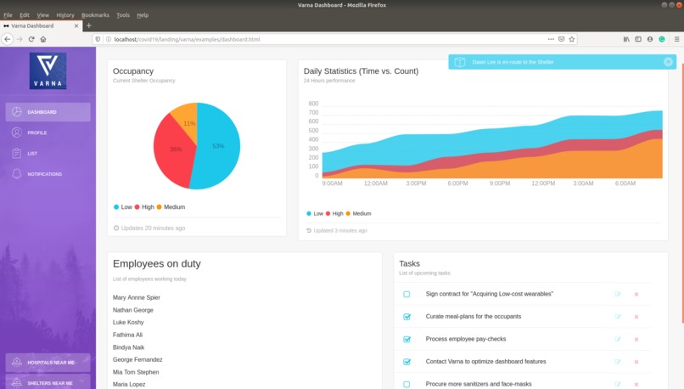684x389 pixels.
Task: Reload the page
Action: tap(31, 39)
